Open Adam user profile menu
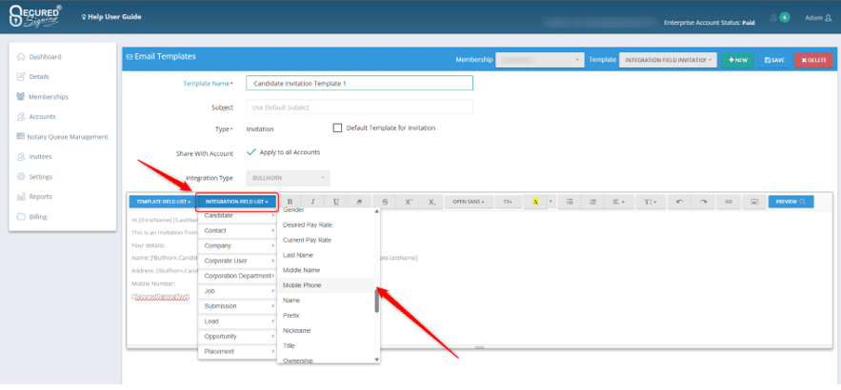The height and width of the screenshot is (390, 841). pyautogui.click(x=818, y=18)
